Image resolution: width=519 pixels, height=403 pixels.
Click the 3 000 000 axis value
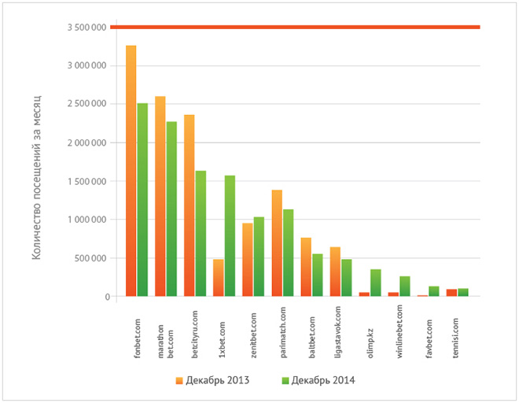(x=87, y=65)
